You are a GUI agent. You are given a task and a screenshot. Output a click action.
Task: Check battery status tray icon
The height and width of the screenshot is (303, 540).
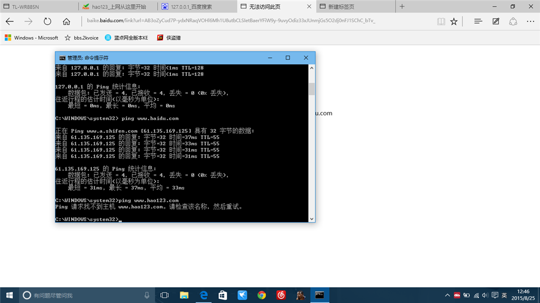click(x=466, y=295)
